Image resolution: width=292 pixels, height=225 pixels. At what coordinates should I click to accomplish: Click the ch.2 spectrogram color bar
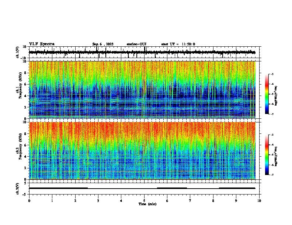267,155
